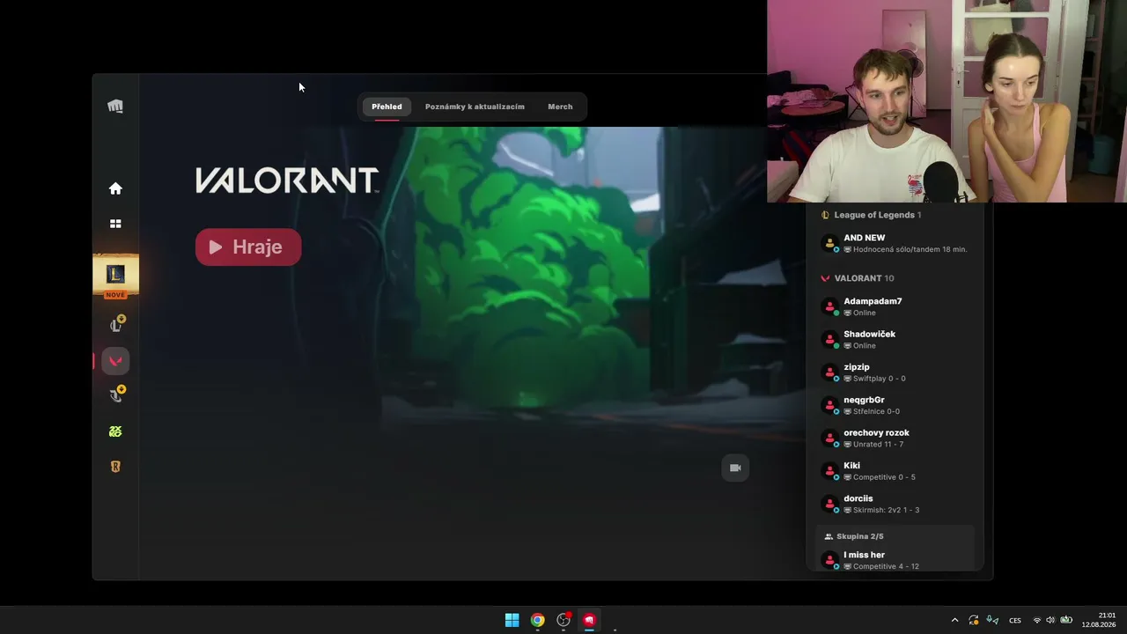Click Kiki's avatar icon
Viewport: 1127px width, 634px height.
coord(829,471)
